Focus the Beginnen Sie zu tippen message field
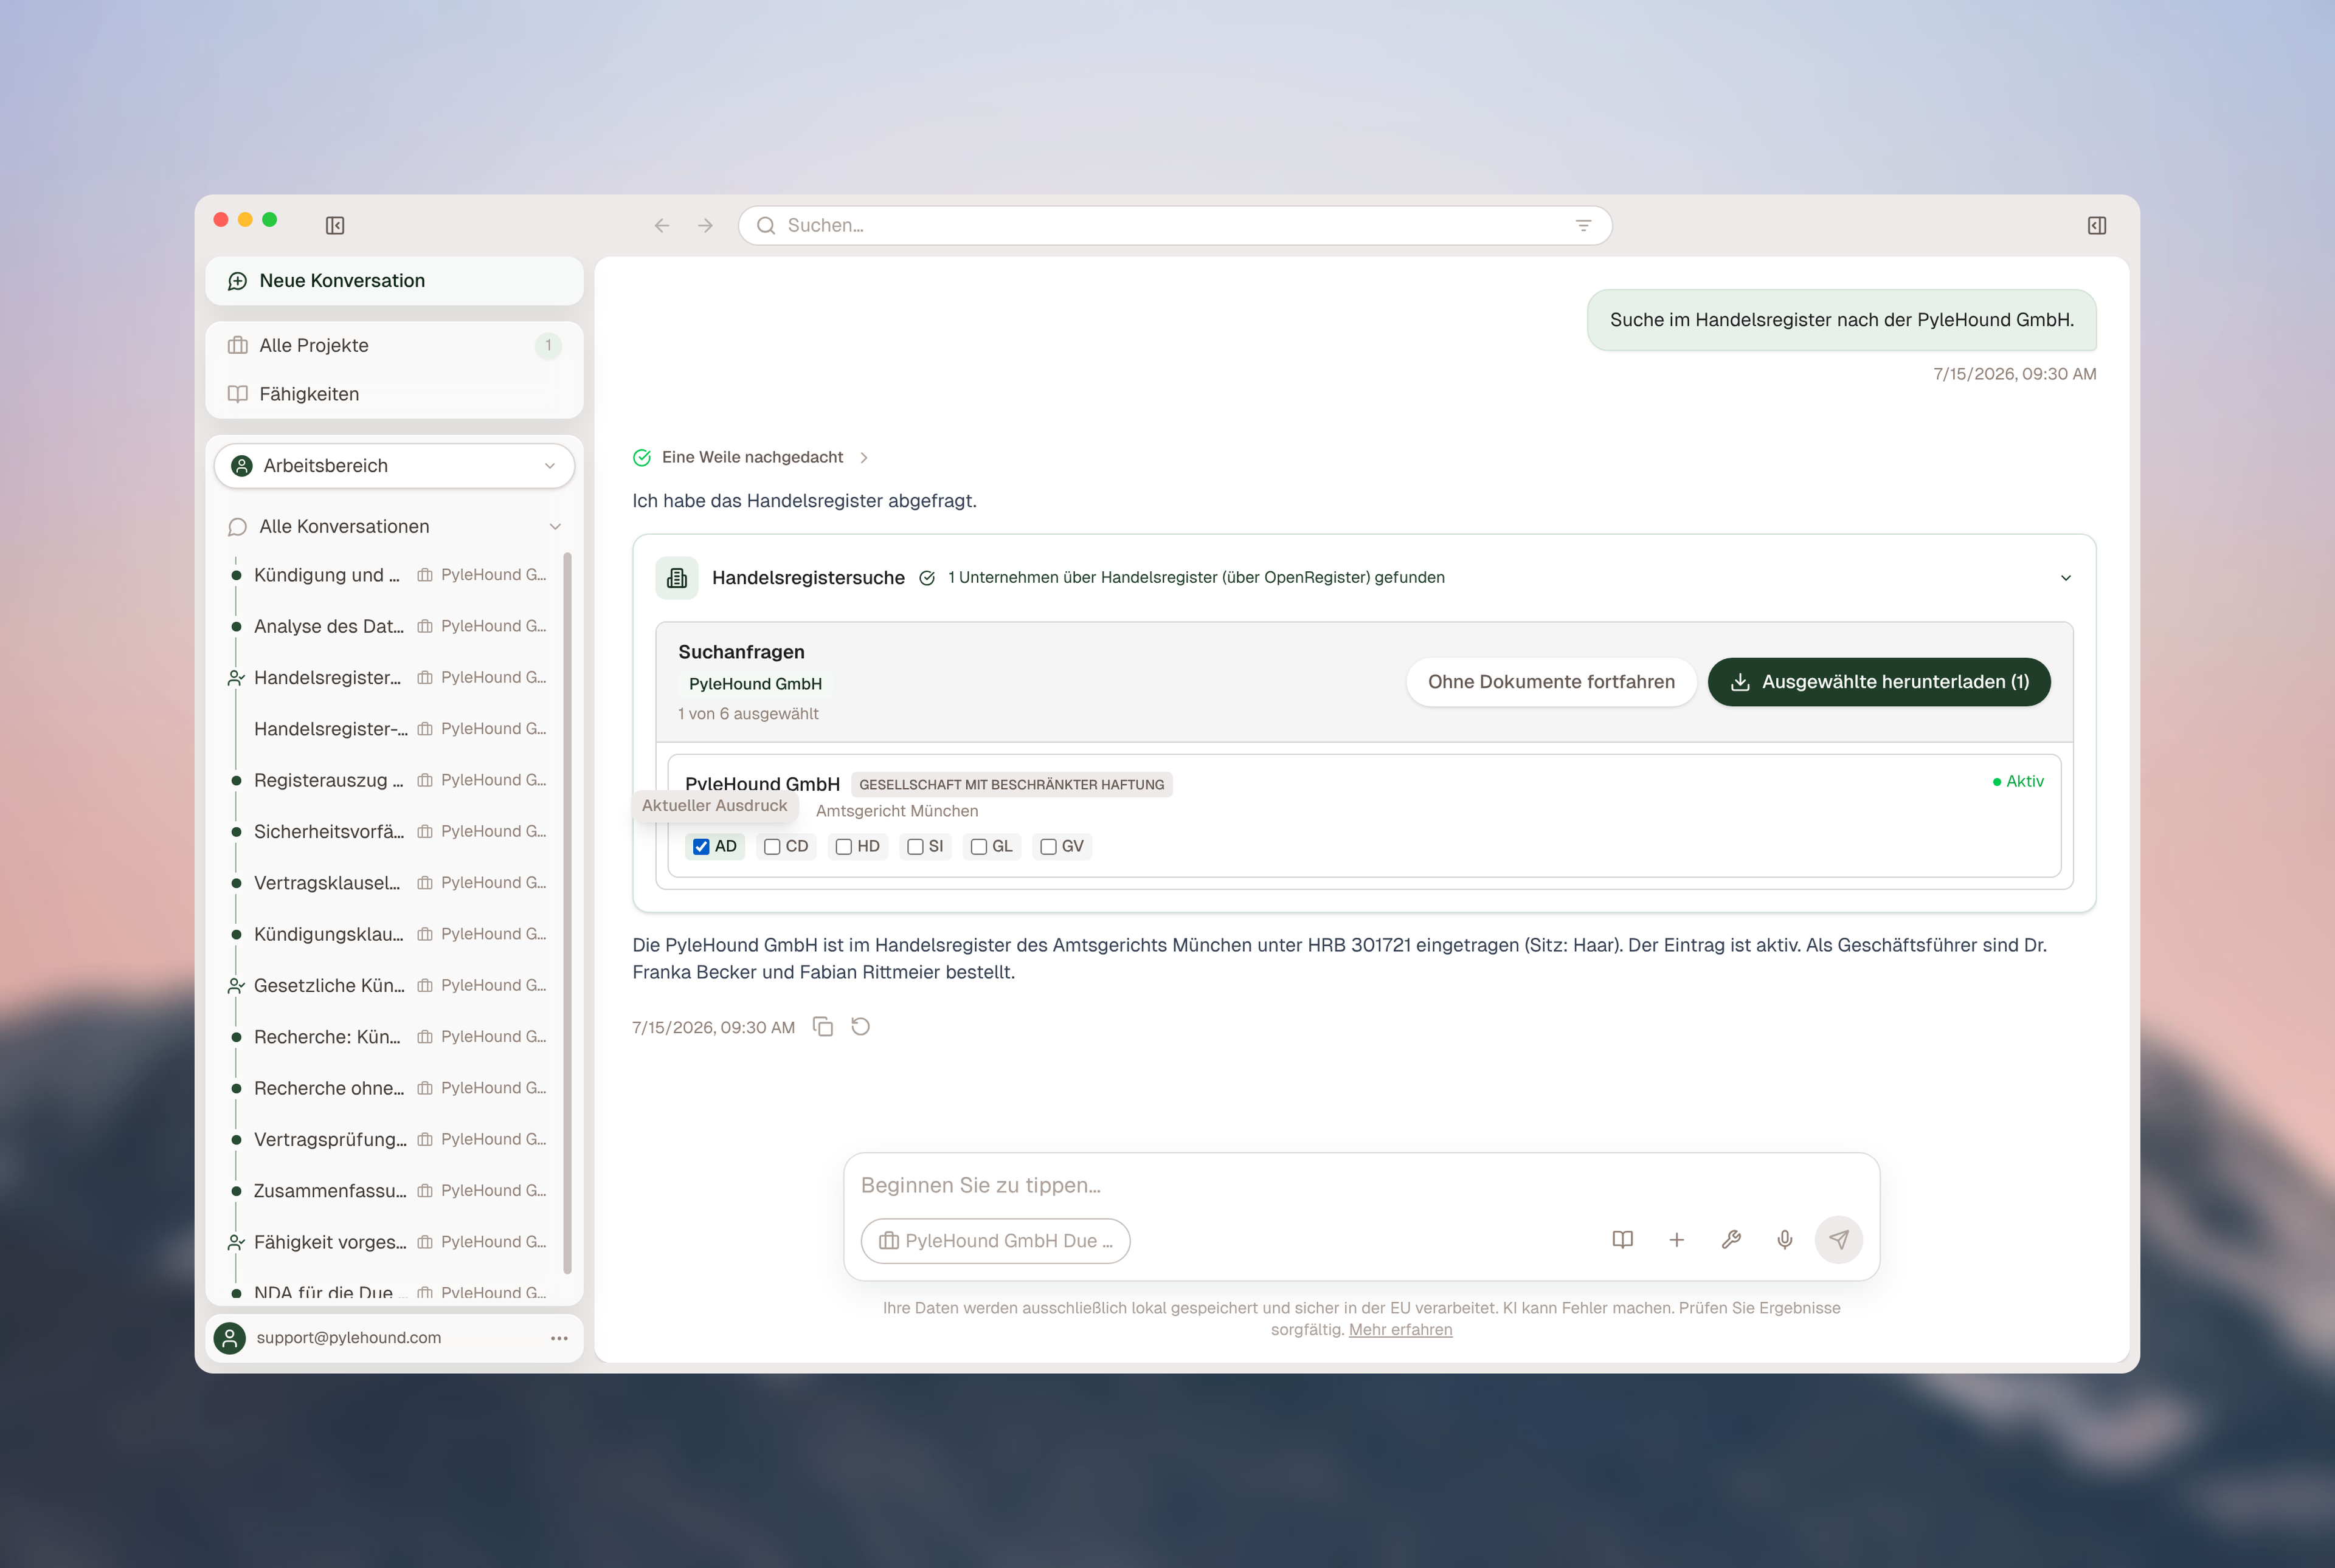The image size is (2335, 1568). (x=1361, y=1185)
